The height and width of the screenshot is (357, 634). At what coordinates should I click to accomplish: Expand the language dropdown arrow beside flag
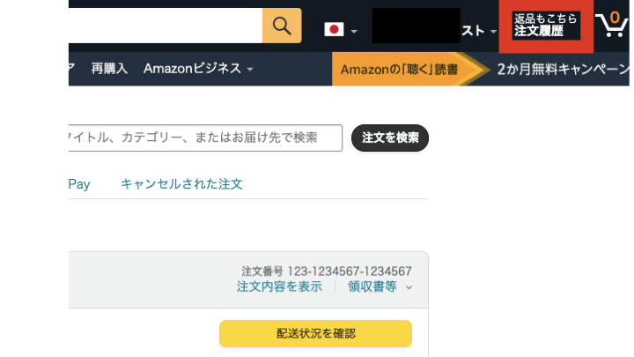coord(354,31)
